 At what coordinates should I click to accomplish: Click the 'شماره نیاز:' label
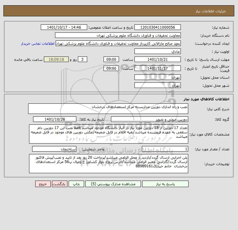coord(221,27)
